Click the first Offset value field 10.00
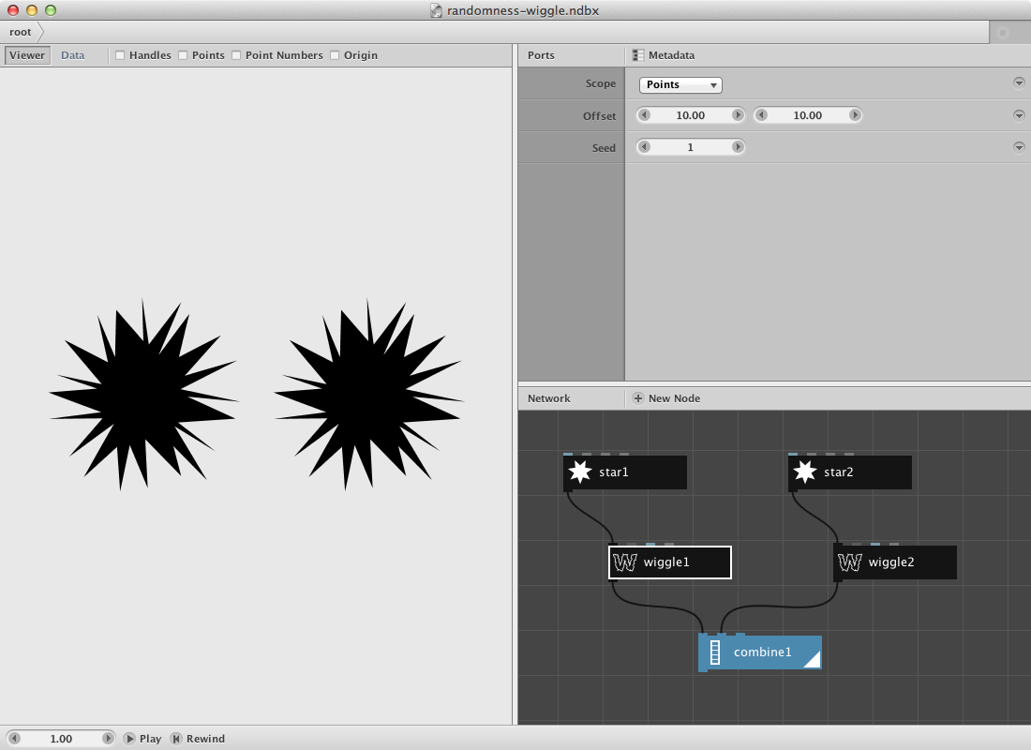 [x=691, y=115]
